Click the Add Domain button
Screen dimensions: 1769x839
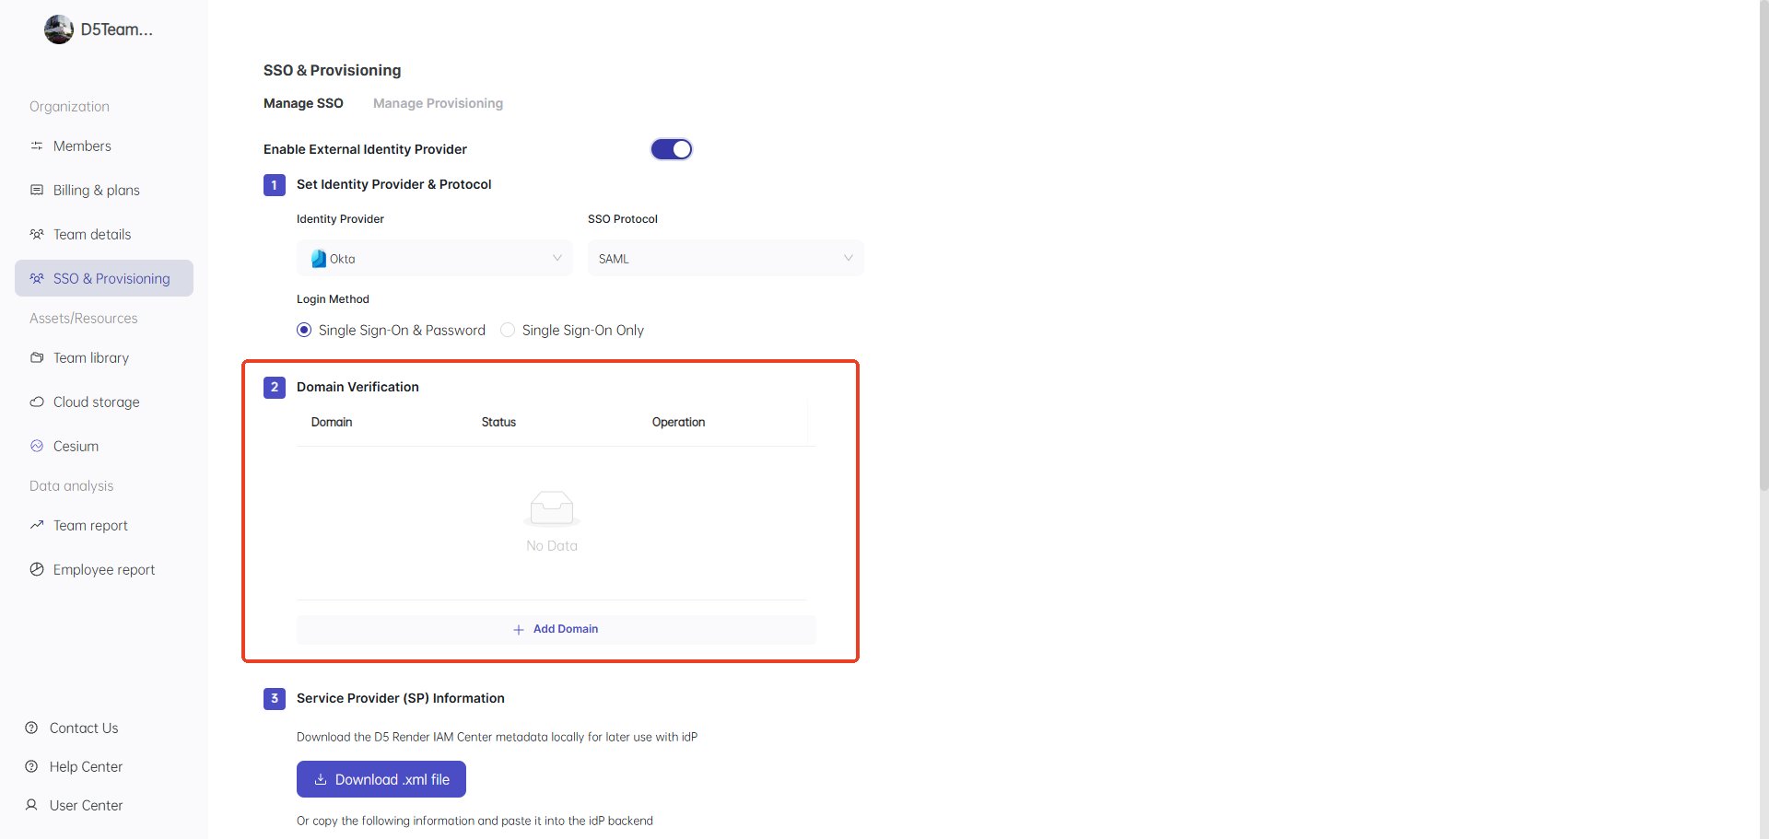(556, 629)
